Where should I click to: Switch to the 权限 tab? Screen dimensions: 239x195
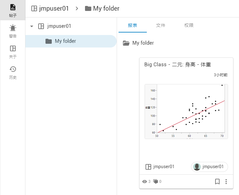pyautogui.click(x=189, y=25)
